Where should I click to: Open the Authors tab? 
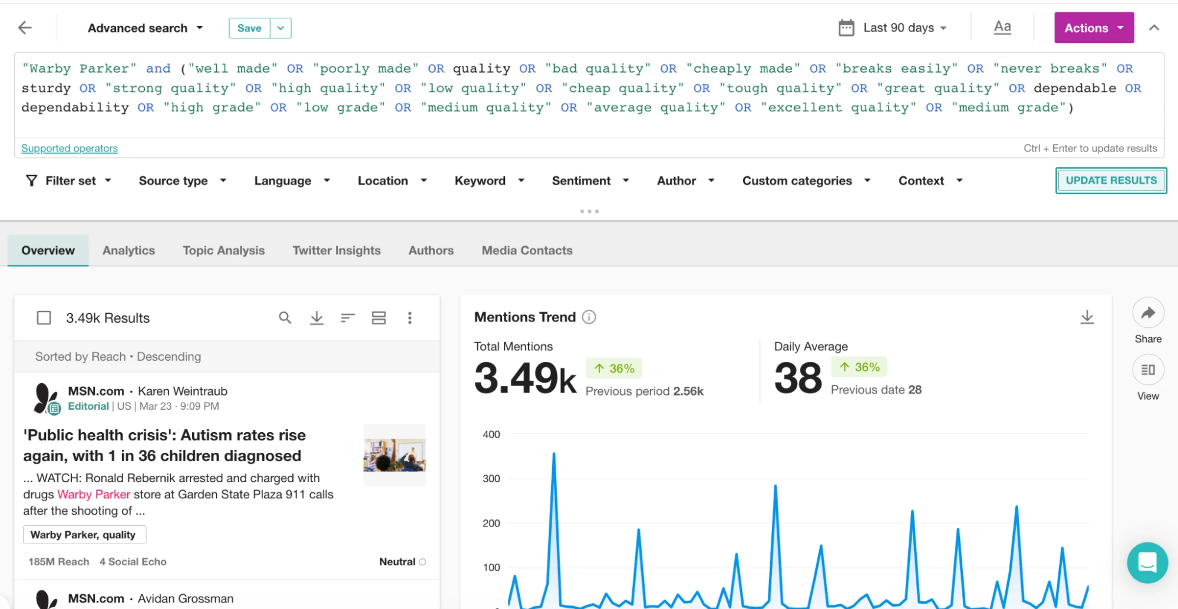tap(431, 251)
